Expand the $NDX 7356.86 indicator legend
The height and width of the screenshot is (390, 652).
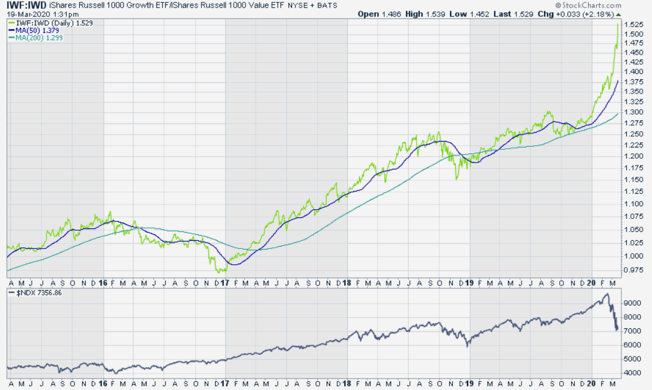click(39, 292)
